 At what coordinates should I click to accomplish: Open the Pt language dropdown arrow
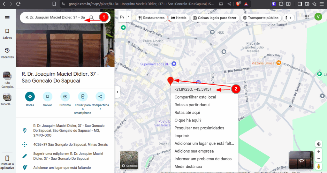[x=128, y=17]
